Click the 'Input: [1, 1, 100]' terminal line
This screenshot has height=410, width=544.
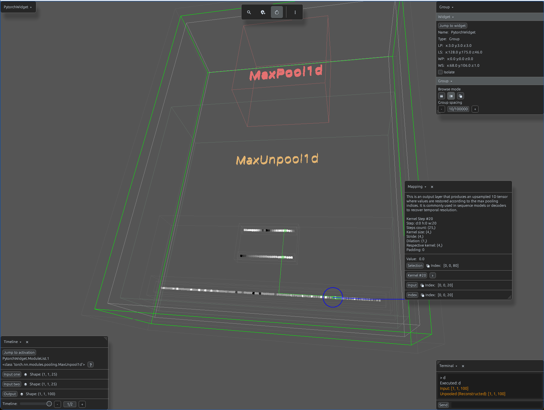click(454, 389)
